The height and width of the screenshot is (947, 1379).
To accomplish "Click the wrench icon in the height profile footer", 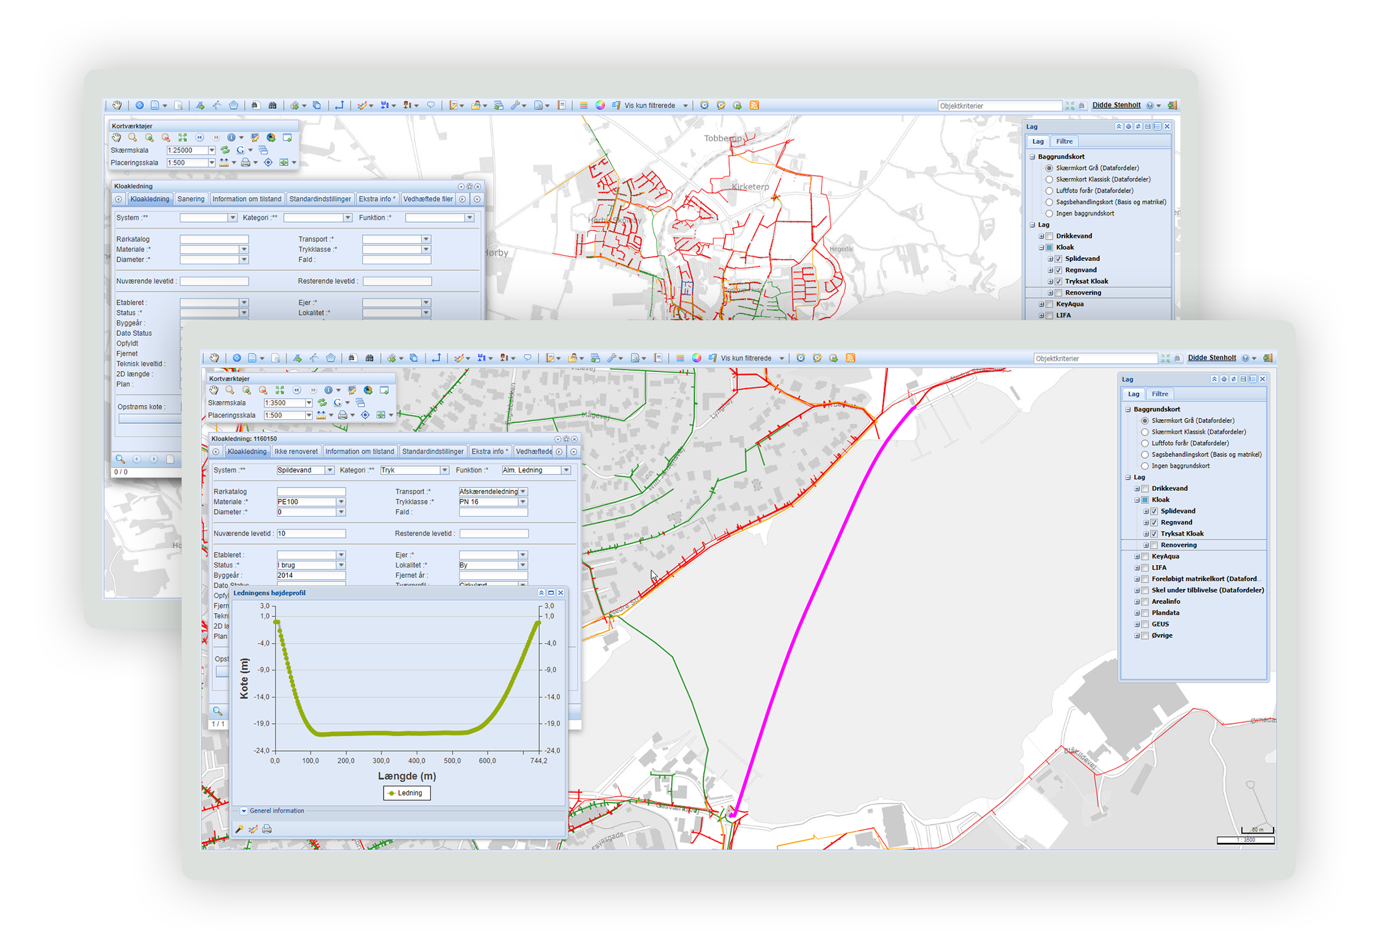I will pos(239,829).
